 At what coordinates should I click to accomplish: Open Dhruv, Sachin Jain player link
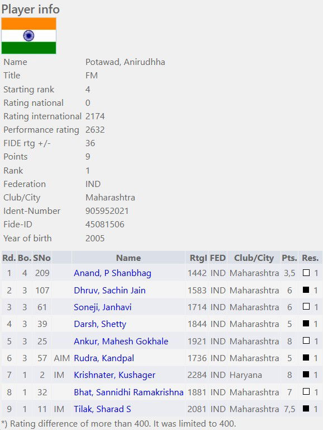110,290
